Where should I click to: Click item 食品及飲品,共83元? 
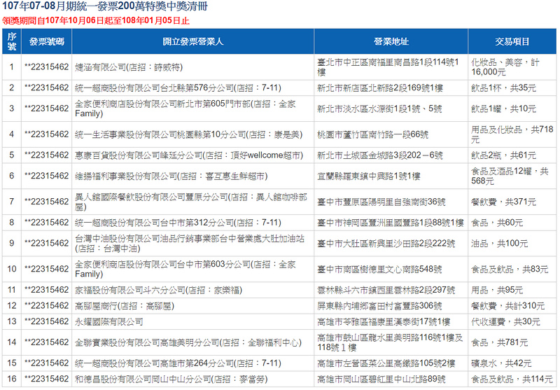point(512,269)
